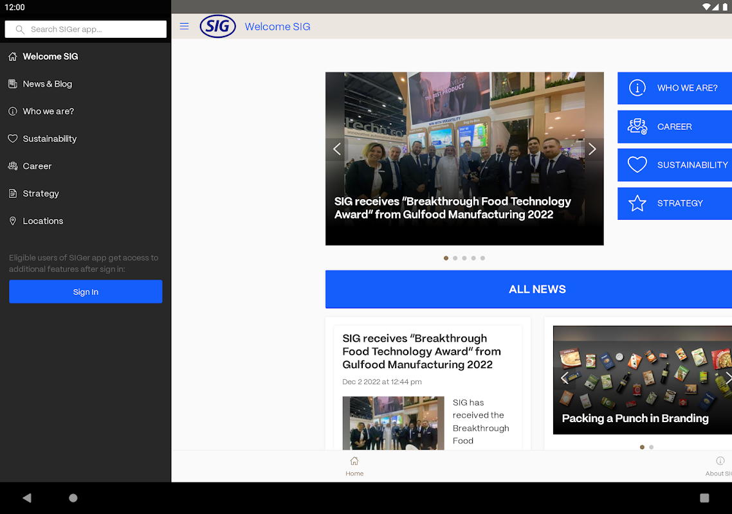Select the third carousel dot indicator
The image size is (732, 514).
(464, 258)
